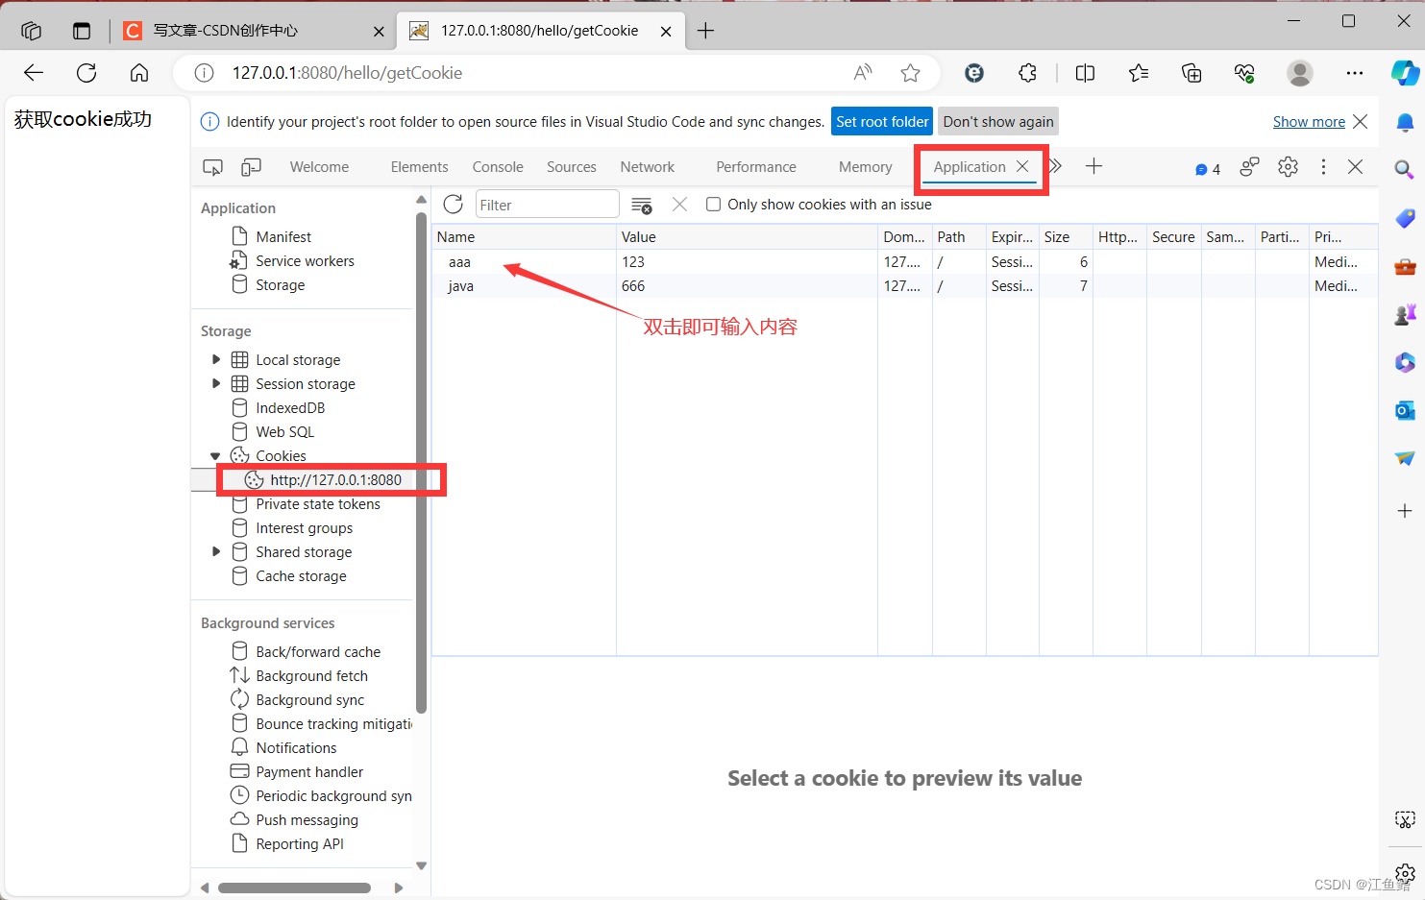Add this page to favorites with the star icon
Viewport: 1425px width, 900px height.
click(910, 73)
